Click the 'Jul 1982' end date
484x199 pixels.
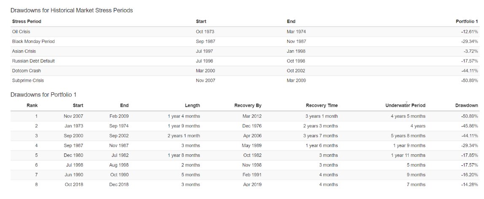point(120,155)
